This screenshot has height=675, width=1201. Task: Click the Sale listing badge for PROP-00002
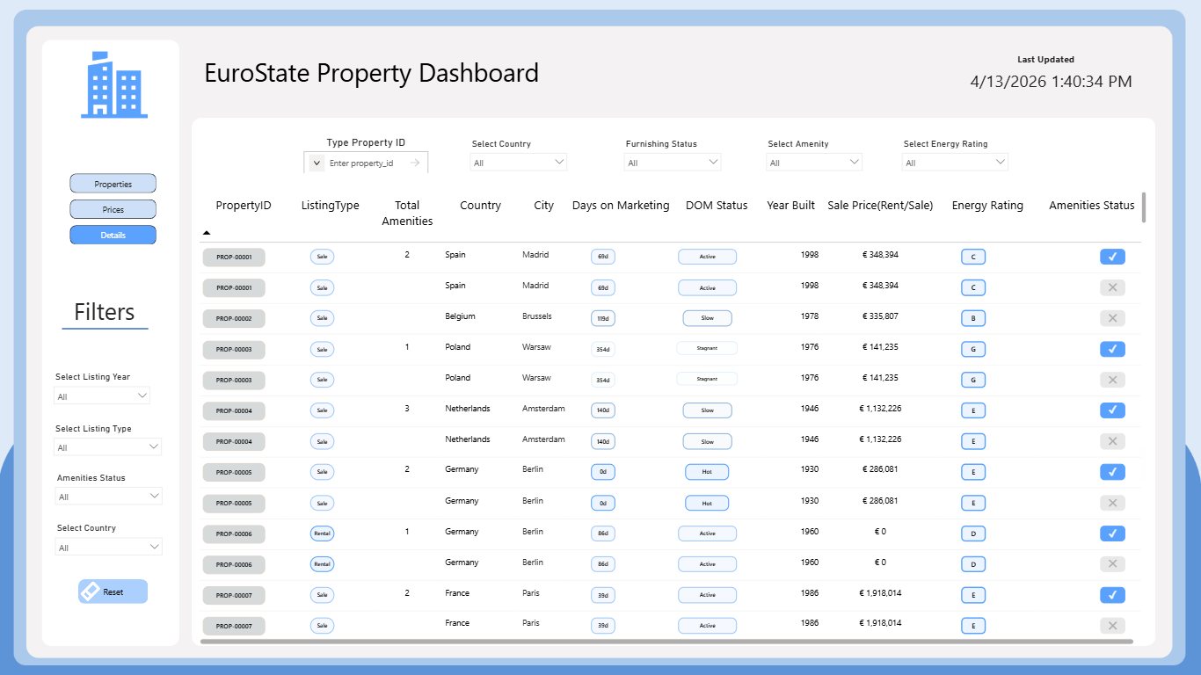click(x=322, y=318)
